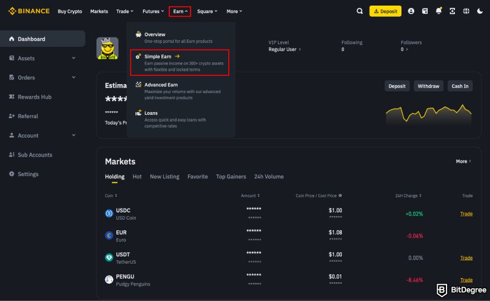Click the download/QR scan icon in header
This screenshot has height=301, width=490.
(x=452, y=11)
